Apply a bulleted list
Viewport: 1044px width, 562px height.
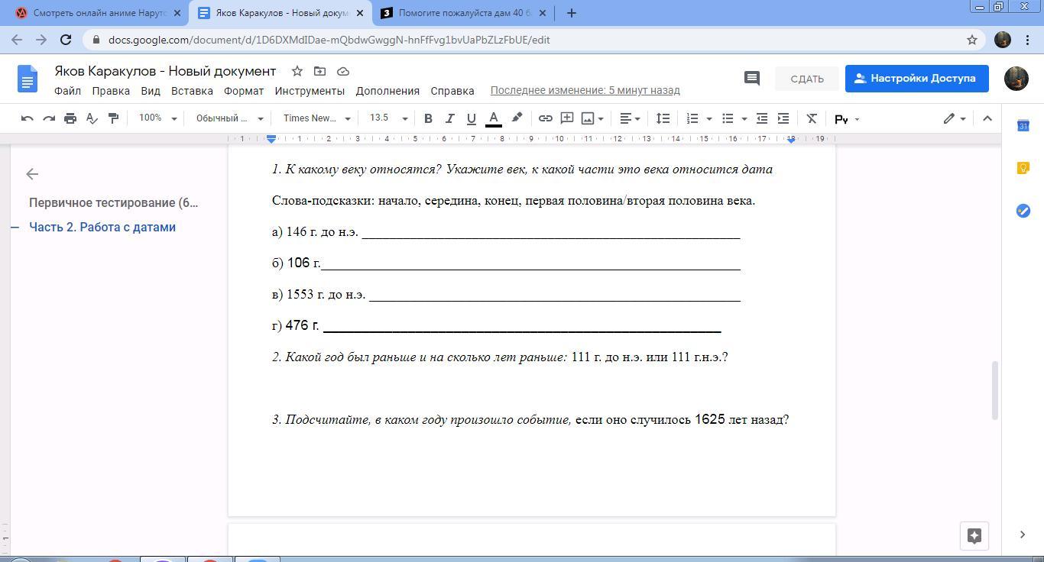coord(728,118)
